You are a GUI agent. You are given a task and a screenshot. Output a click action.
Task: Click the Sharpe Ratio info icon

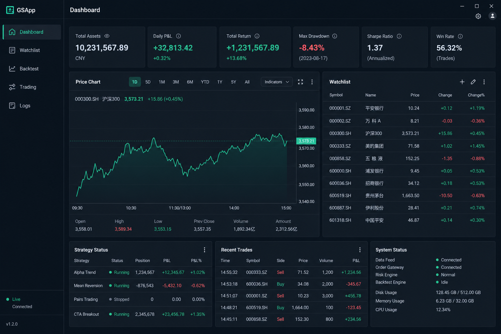click(399, 36)
